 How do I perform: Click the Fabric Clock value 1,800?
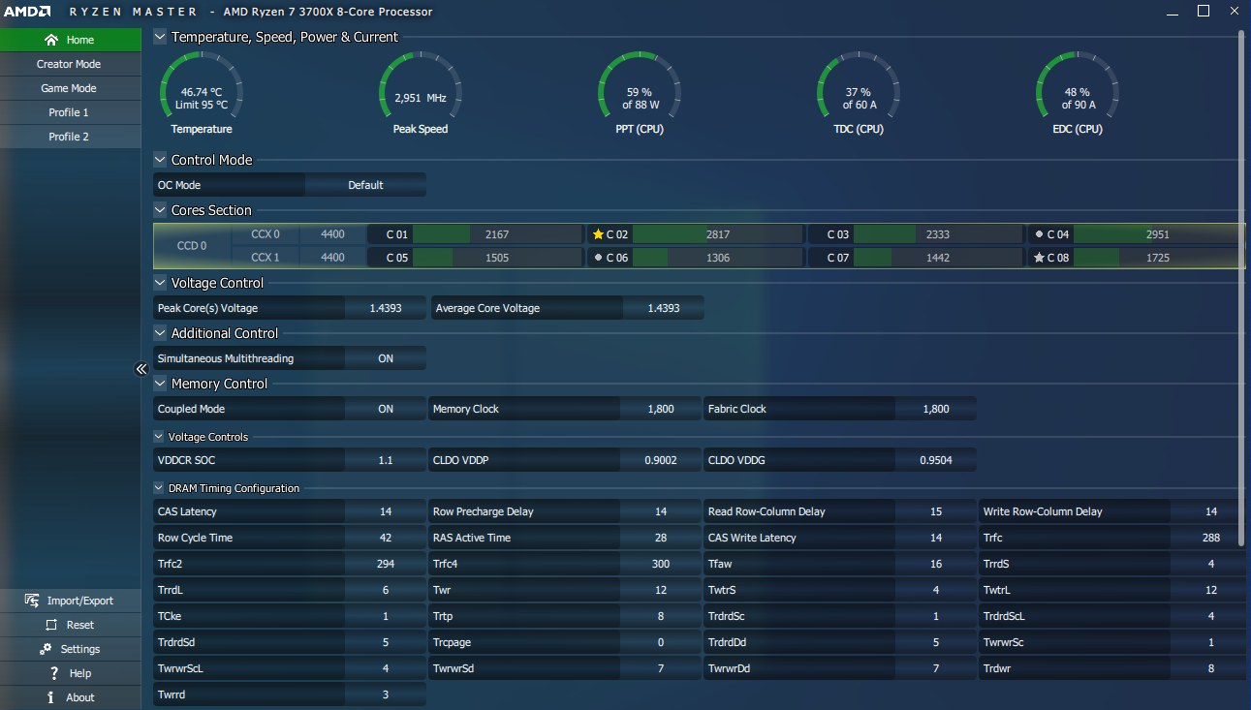[x=936, y=409]
